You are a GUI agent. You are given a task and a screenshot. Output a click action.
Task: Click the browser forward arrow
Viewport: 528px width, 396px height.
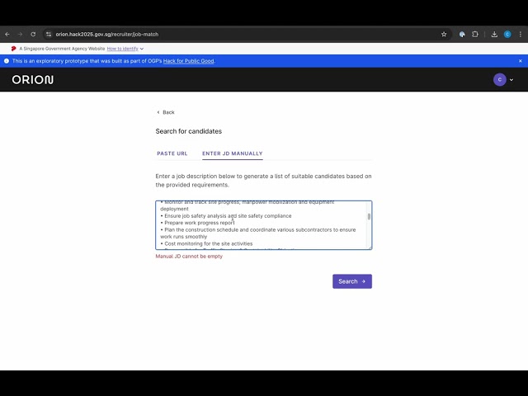click(x=20, y=35)
